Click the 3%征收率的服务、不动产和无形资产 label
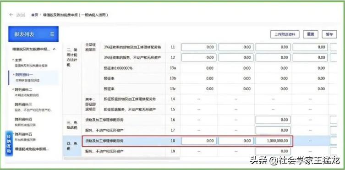 [132, 58]
